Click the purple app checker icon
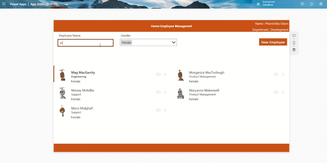 click(294, 50)
